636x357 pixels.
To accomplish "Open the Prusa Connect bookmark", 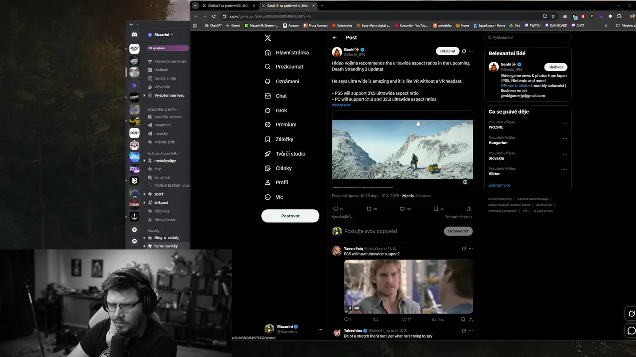I will 315,26.
